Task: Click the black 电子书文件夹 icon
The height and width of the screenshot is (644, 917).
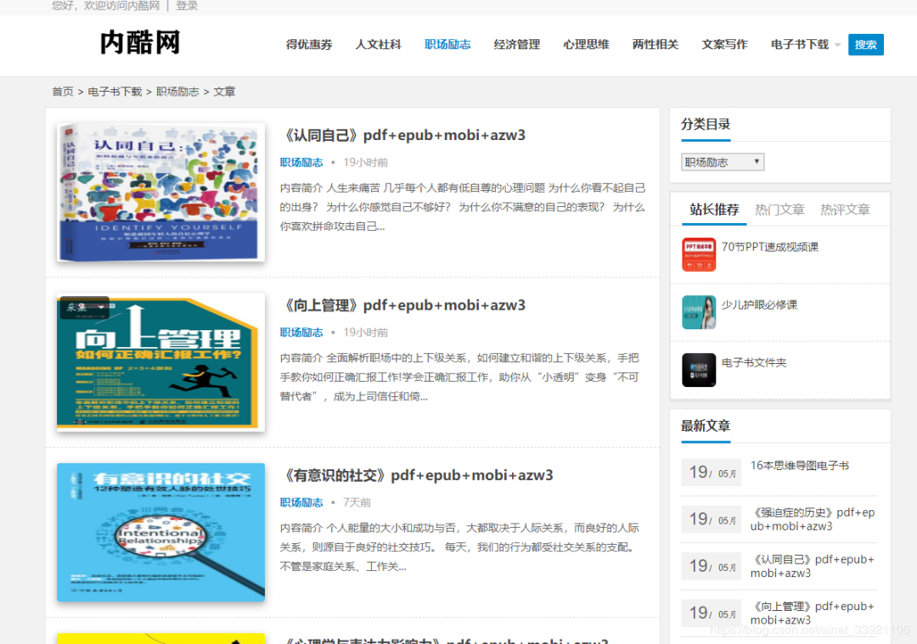Action: 699,370
